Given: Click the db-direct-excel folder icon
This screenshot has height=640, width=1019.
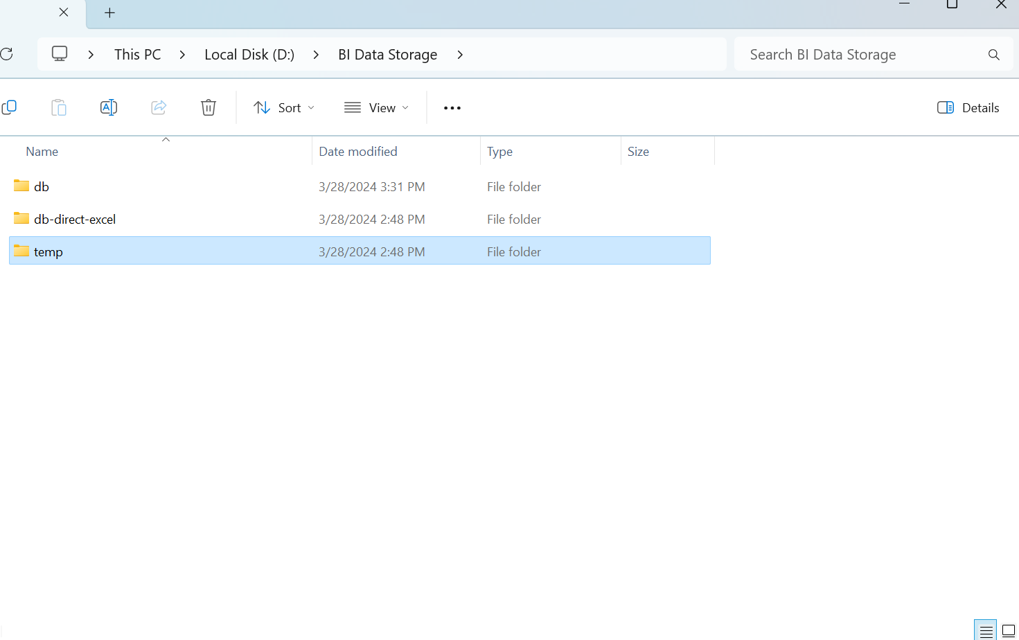Looking at the screenshot, I should 21,218.
